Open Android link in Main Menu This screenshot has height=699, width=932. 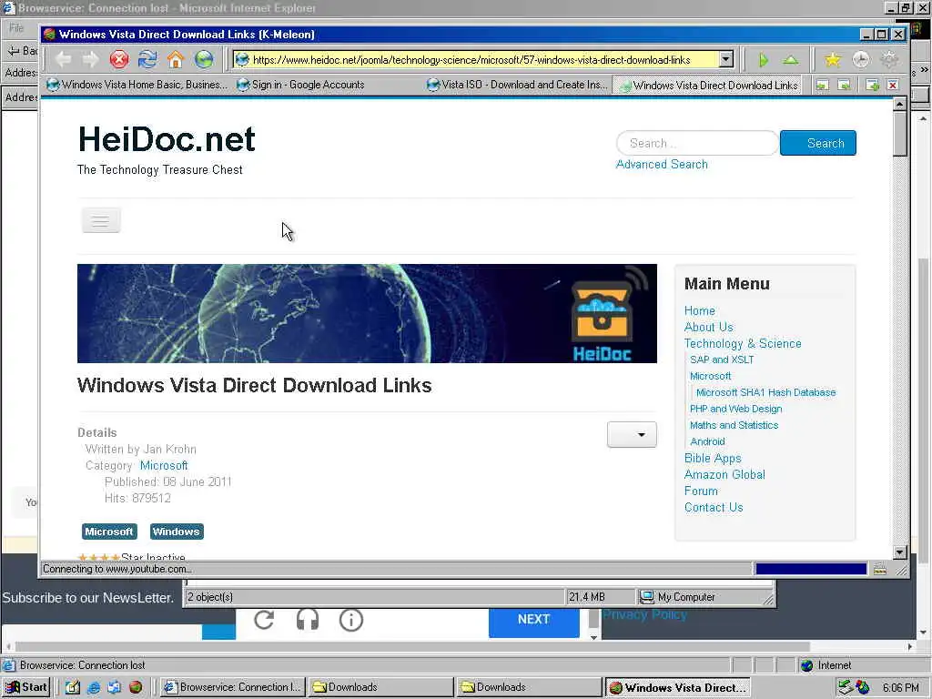click(x=707, y=441)
